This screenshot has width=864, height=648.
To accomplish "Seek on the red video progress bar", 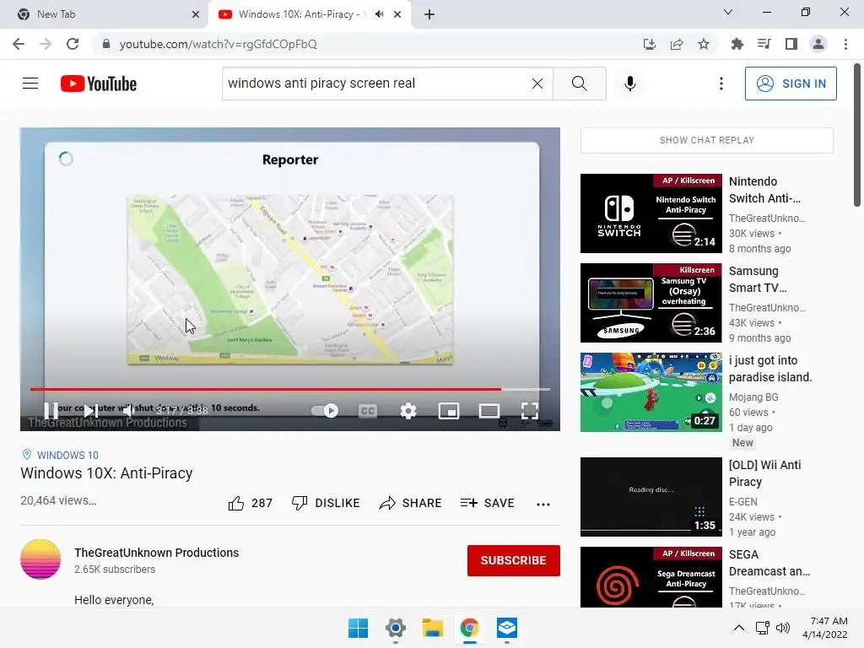I will [290, 389].
